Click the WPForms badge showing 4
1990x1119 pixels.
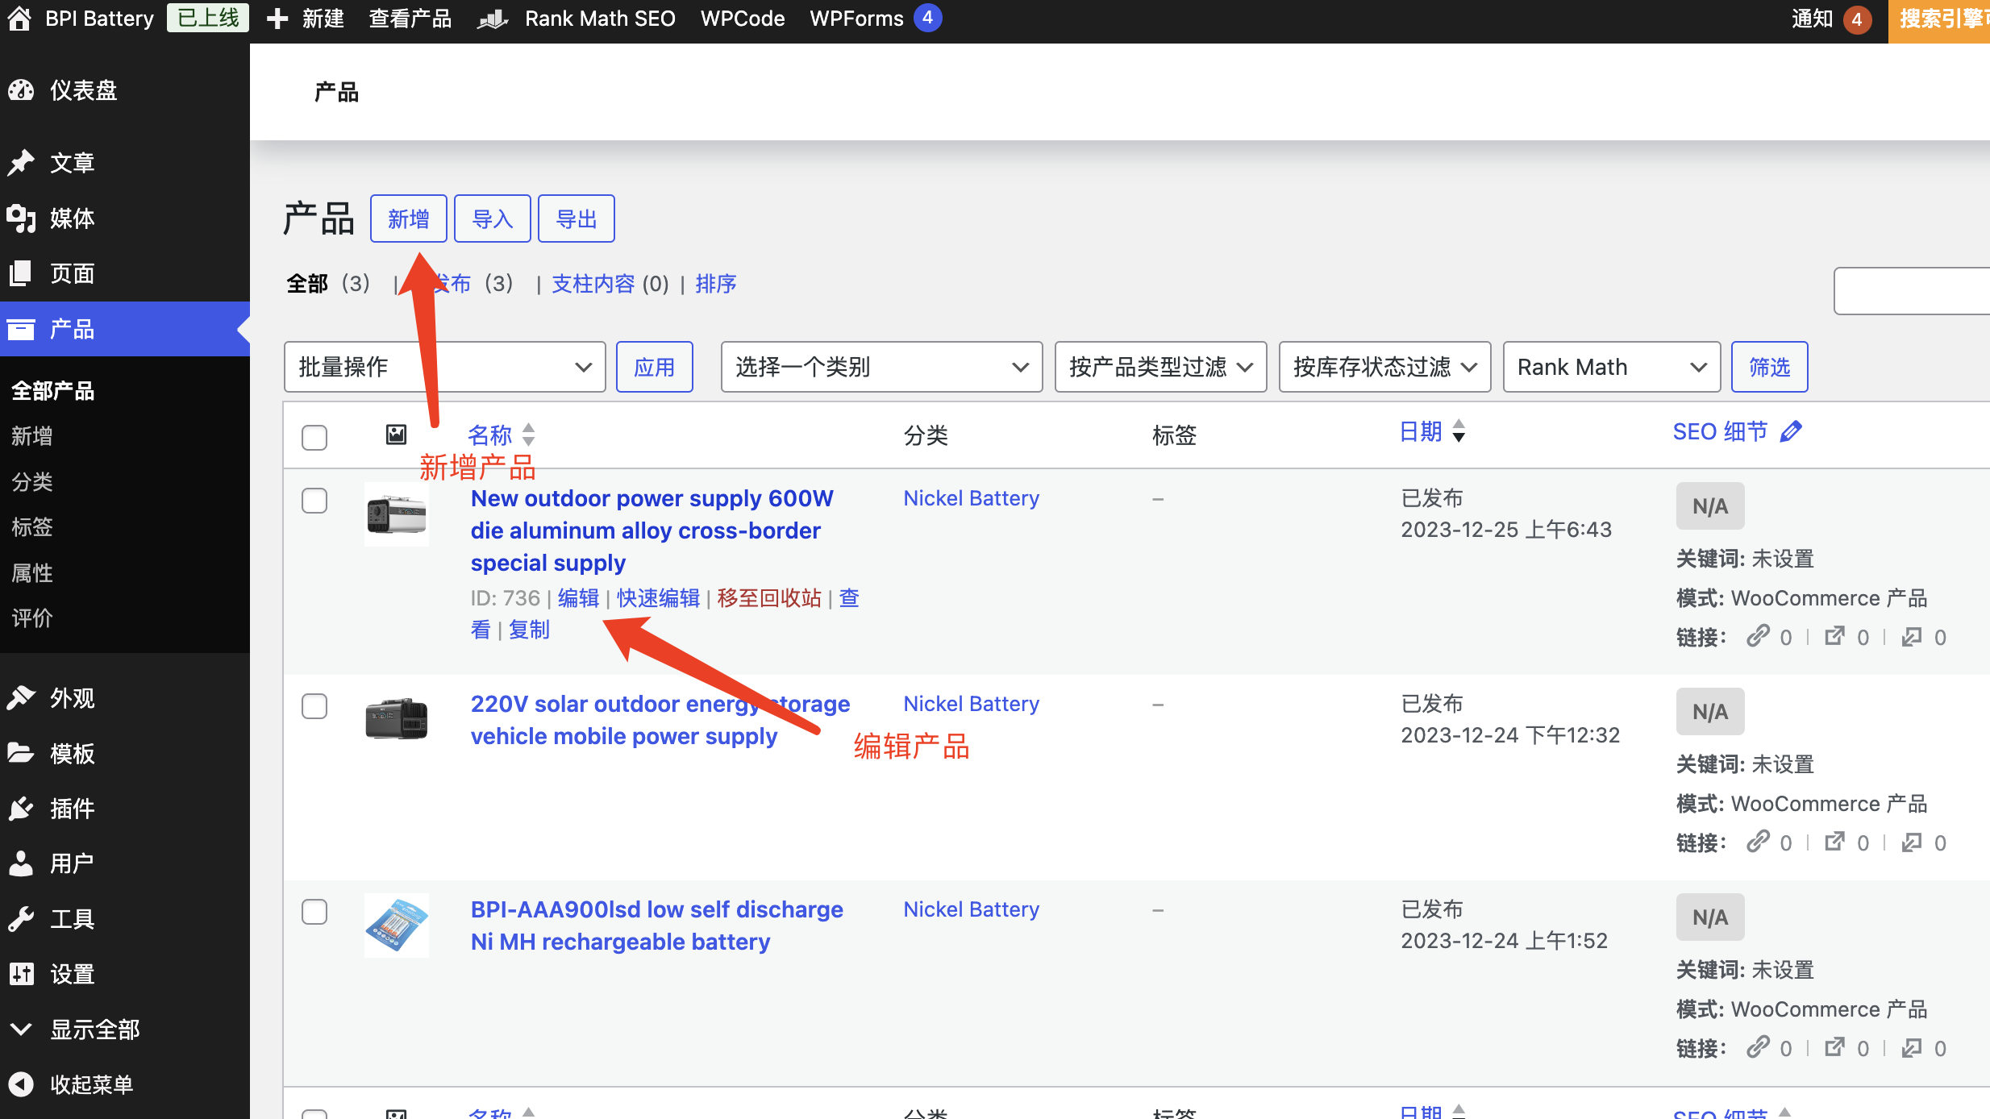[x=927, y=18]
